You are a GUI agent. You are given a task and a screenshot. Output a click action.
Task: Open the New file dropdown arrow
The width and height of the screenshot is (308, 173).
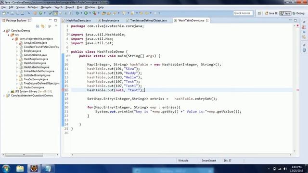coord(8,13)
